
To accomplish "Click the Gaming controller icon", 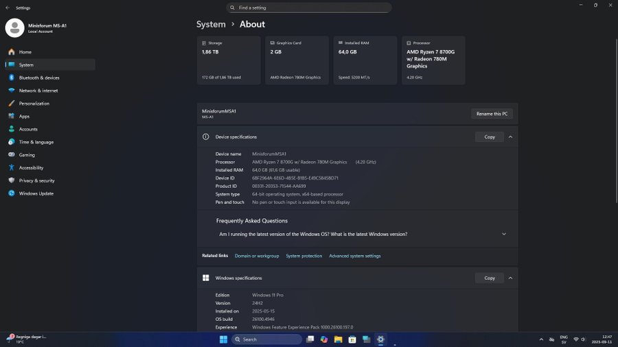I will (12, 155).
